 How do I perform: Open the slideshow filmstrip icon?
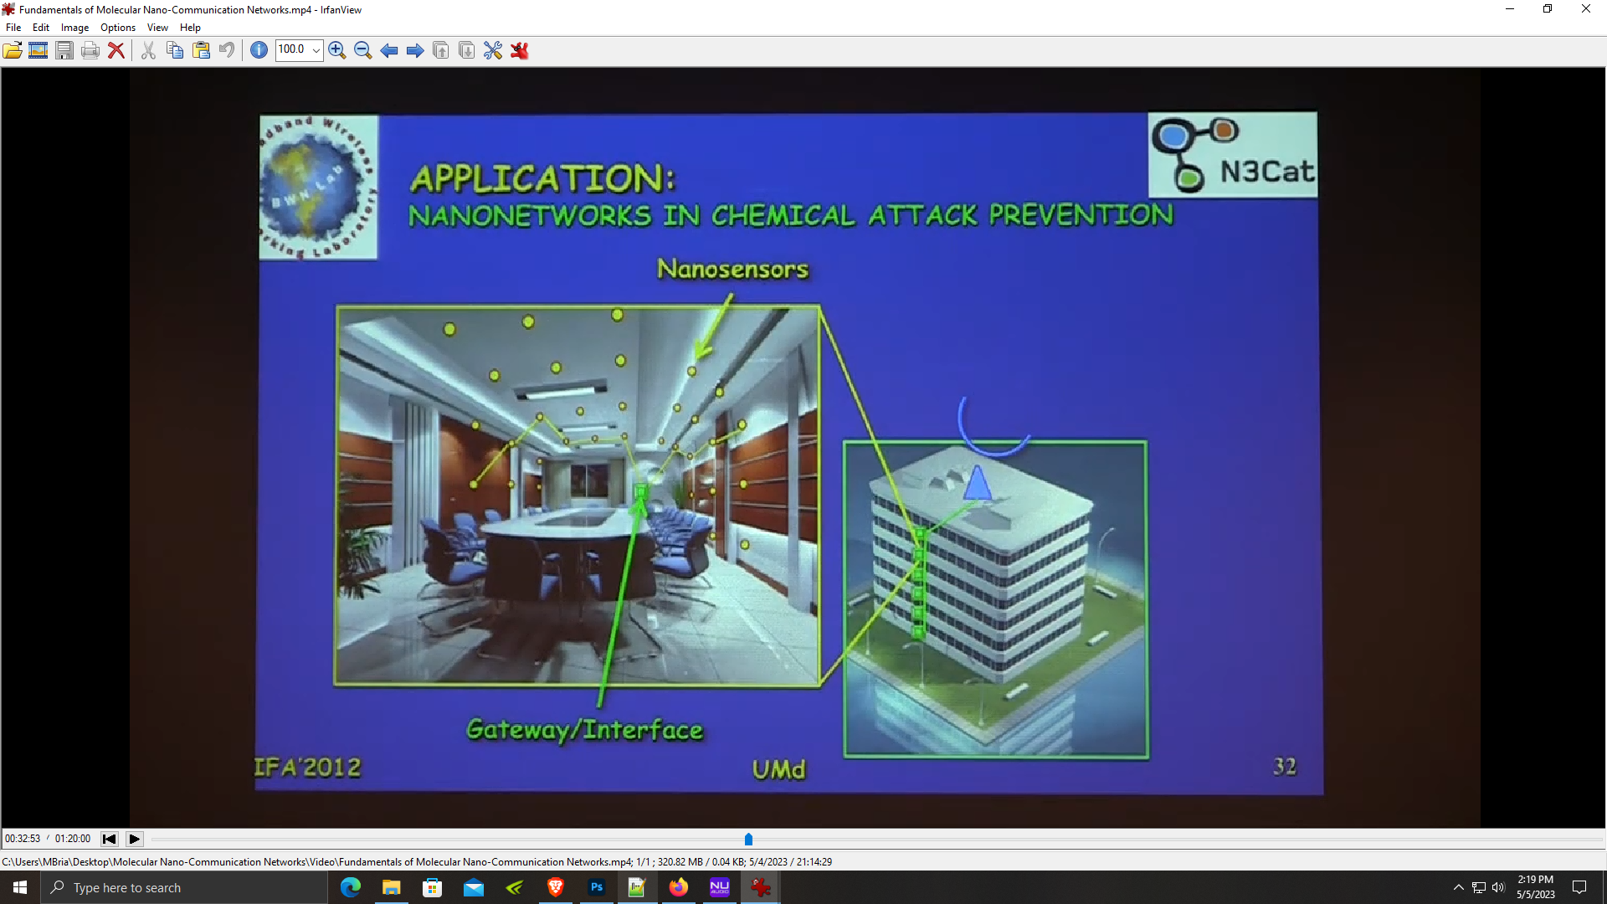pos(39,51)
